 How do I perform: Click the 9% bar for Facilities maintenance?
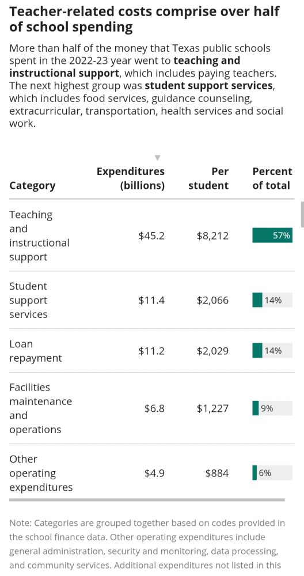[x=272, y=408]
